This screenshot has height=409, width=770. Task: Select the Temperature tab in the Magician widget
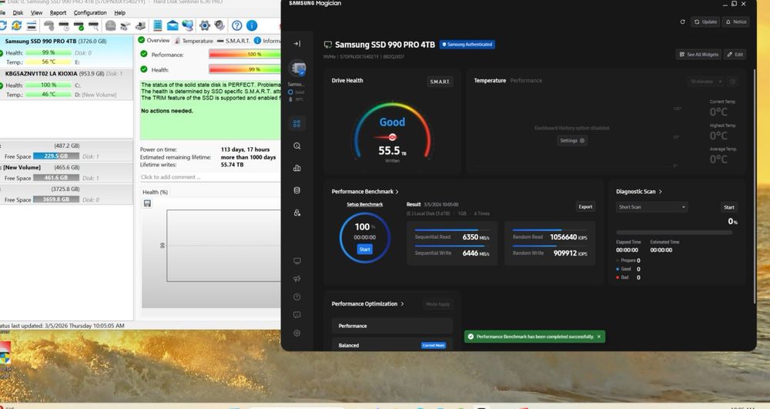pos(490,81)
